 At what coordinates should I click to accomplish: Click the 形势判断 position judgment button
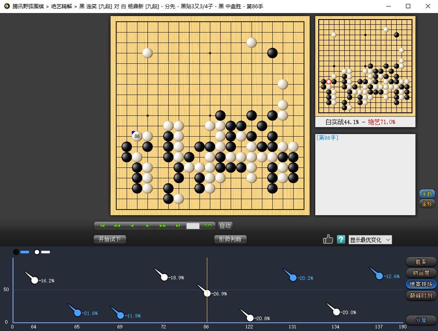click(230, 239)
